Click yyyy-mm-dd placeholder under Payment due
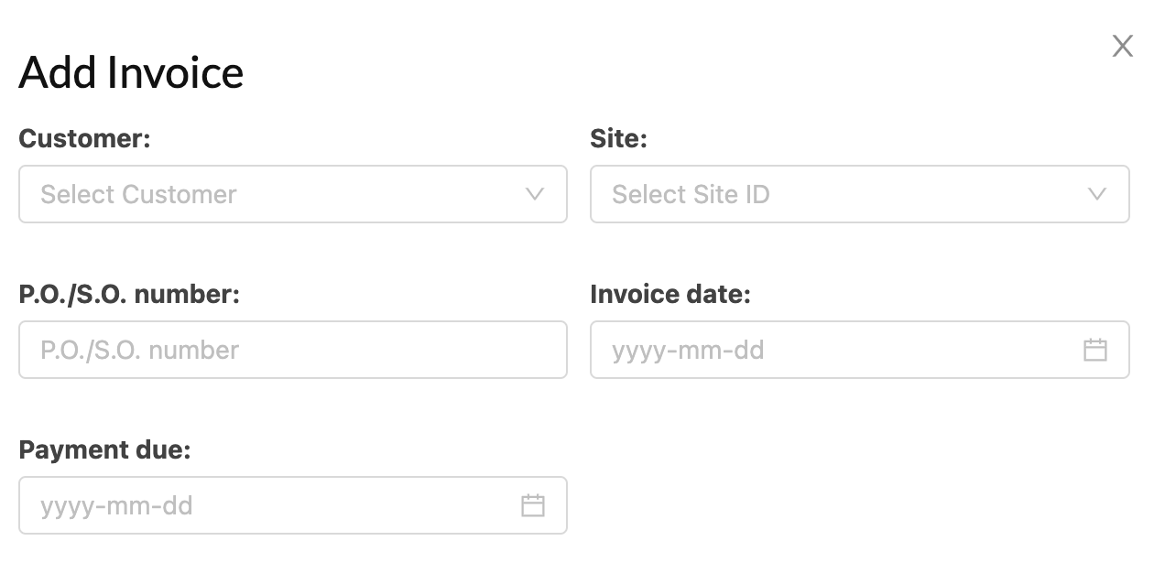This screenshot has width=1165, height=584. [x=116, y=506]
